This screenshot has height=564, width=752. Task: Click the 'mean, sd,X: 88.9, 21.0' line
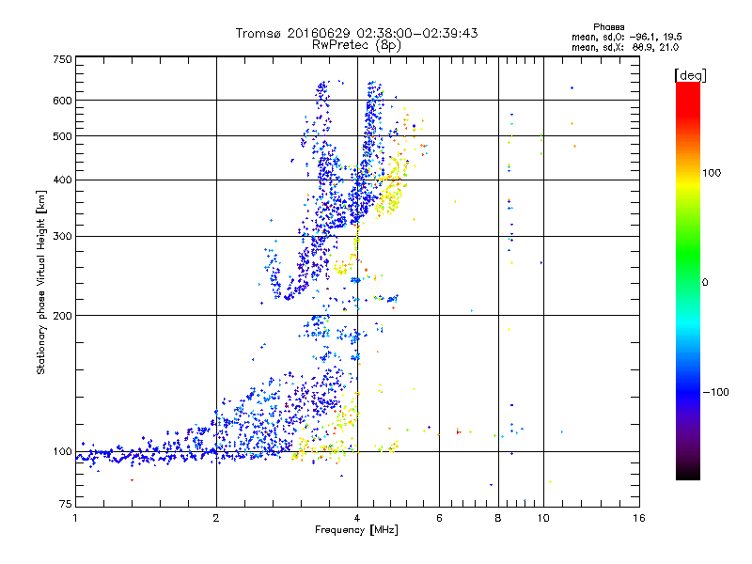coord(625,47)
